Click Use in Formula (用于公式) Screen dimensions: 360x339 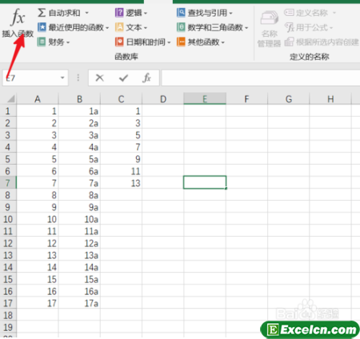pyautogui.click(x=309, y=27)
